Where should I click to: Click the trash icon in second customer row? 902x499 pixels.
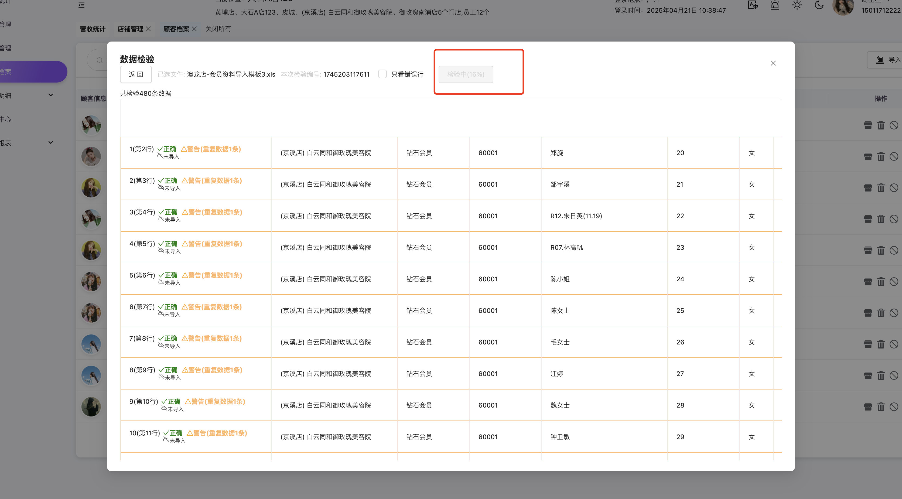click(881, 156)
